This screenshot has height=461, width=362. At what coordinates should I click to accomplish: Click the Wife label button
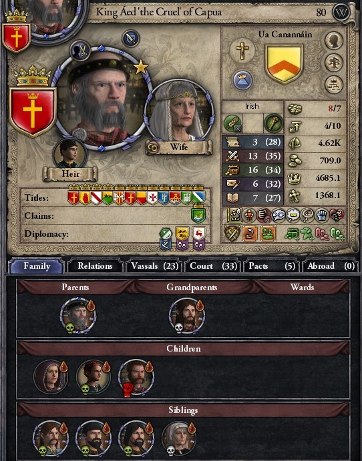[x=179, y=147]
